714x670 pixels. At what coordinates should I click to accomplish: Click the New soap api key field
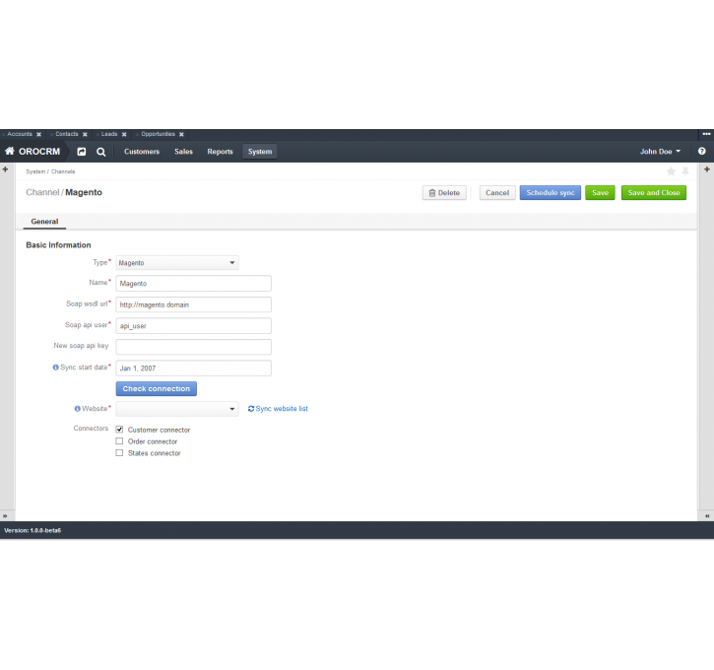[x=194, y=347]
